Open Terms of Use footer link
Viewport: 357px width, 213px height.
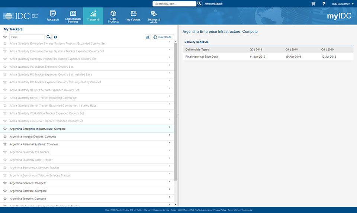click(x=234, y=210)
